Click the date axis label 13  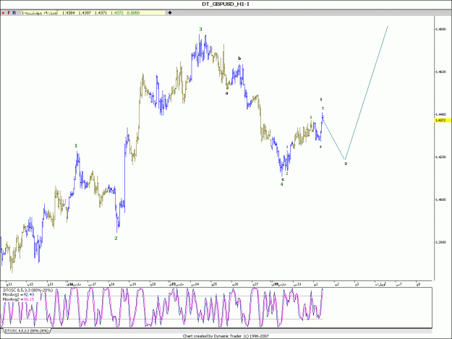[50, 284]
